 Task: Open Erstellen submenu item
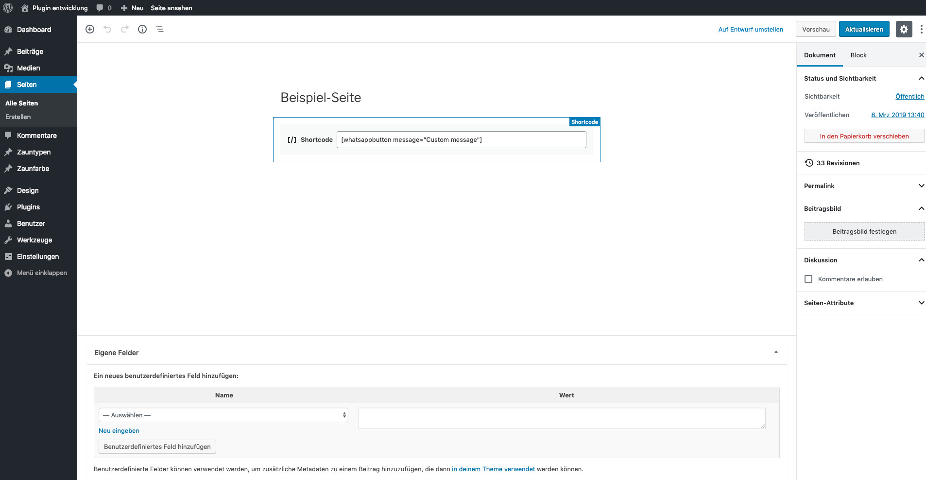point(18,117)
